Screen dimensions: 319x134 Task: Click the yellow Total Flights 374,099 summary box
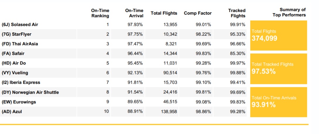pos(278,35)
